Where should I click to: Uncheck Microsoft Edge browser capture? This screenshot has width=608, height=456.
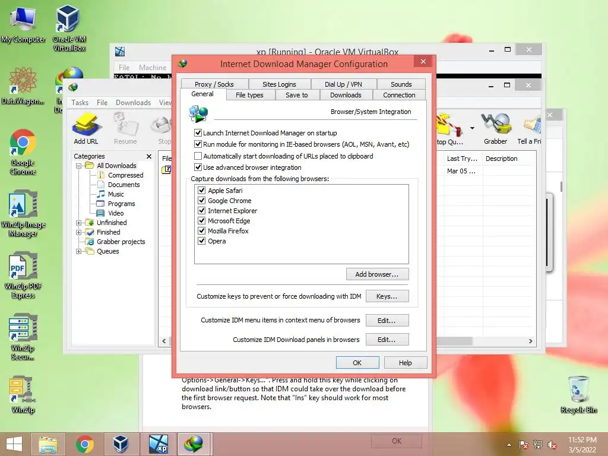202,221
